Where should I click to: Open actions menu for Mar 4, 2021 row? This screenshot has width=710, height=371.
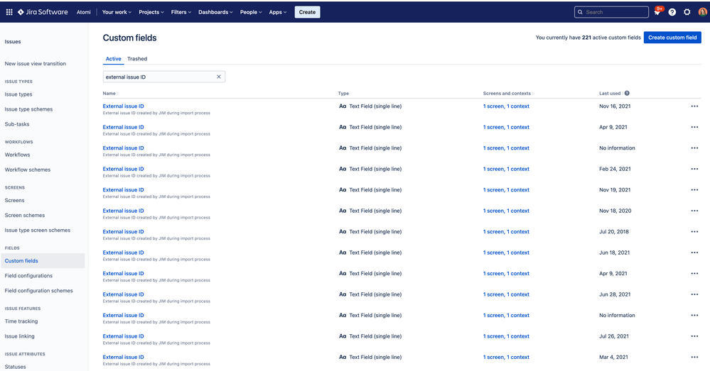tap(694, 357)
